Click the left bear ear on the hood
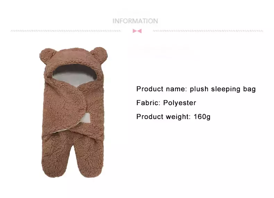This screenshot has width=274, height=198. click(x=47, y=56)
